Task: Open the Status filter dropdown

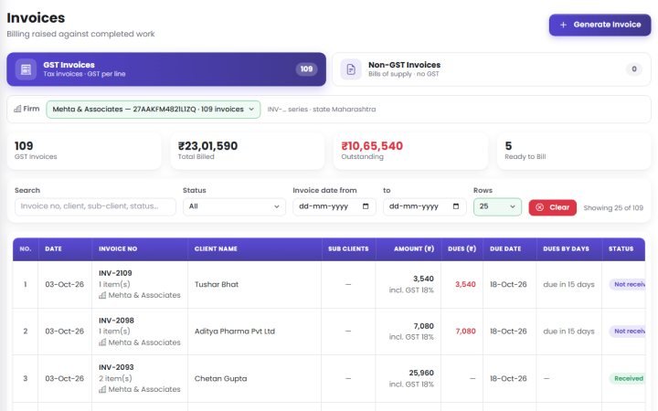Action: click(x=234, y=206)
